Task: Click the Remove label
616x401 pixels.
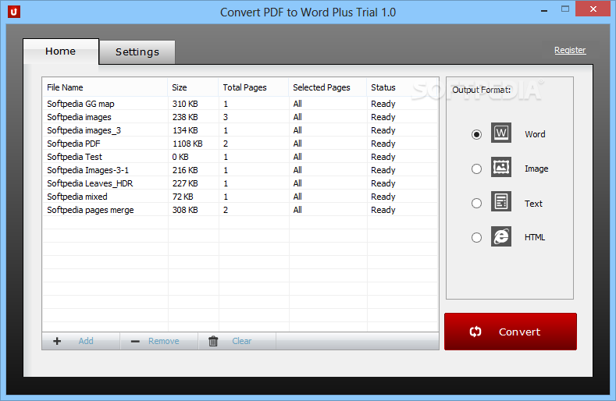Action: point(164,341)
